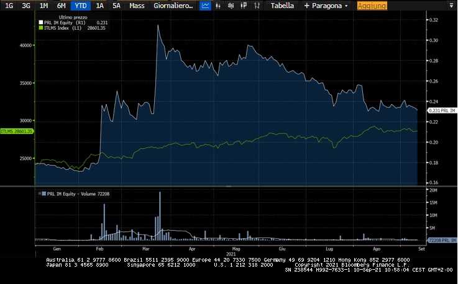Click the Gen month label on time axis
Viewport: 458px width, 284px height.
(x=57, y=249)
